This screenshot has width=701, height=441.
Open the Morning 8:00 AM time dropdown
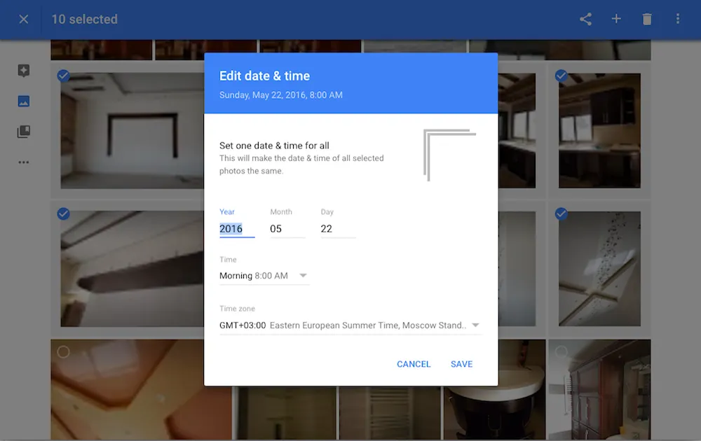[x=264, y=275]
